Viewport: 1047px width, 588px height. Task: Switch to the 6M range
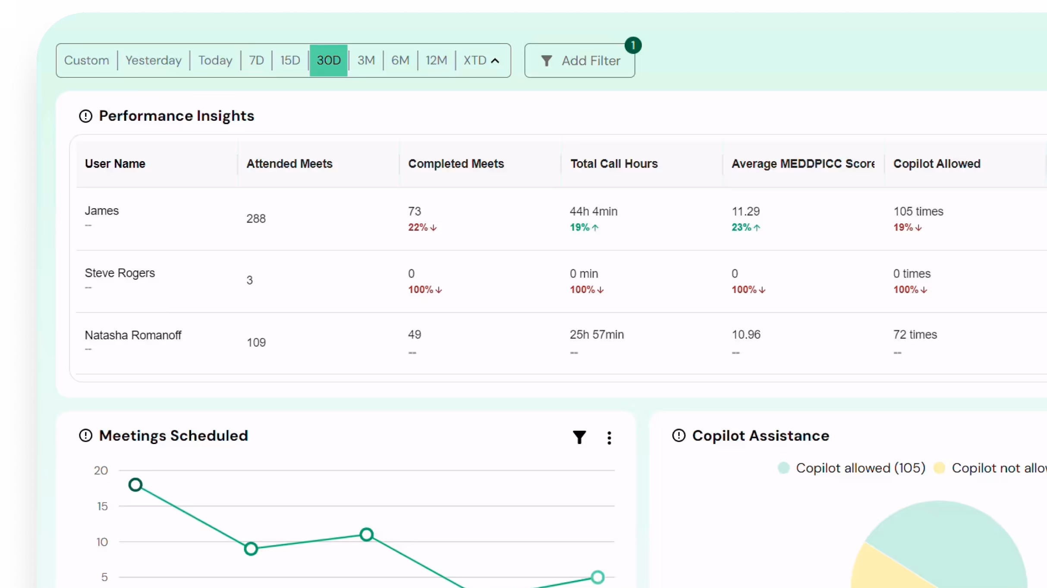pos(400,60)
